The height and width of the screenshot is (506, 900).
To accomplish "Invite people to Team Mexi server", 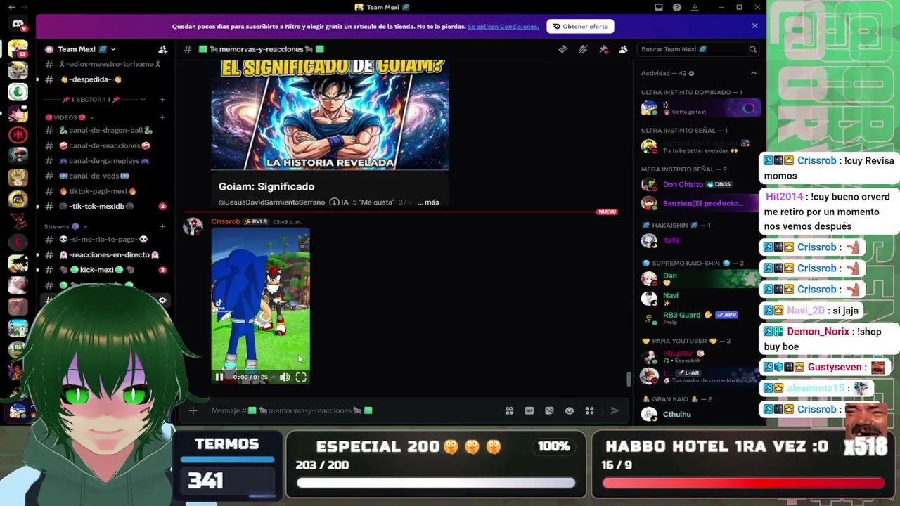I will pos(162,49).
